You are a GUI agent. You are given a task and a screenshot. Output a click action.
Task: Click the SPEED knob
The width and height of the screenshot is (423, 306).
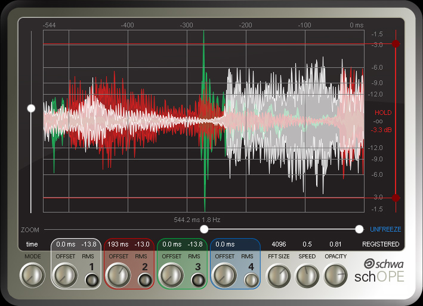pyautogui.click(x=307, y=276)
